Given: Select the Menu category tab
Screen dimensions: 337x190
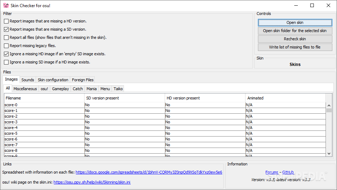Looking at the screenshot, I should click(105, 89).
